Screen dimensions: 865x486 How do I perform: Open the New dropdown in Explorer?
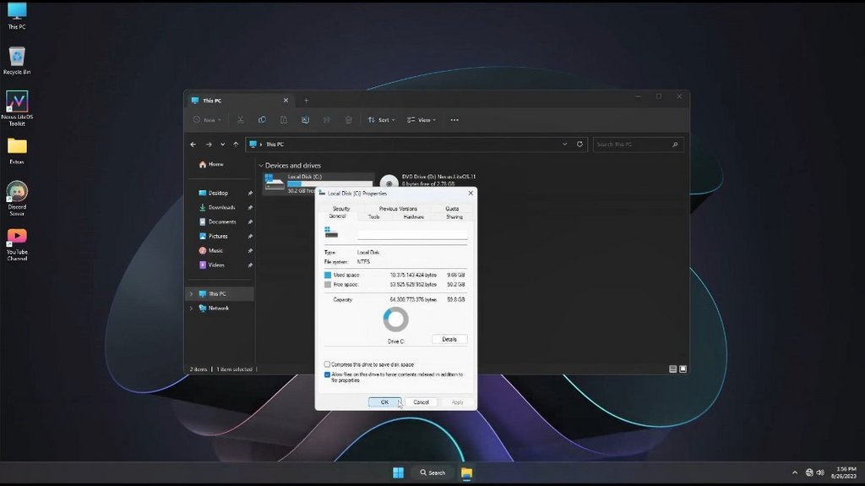(x=208, y=120)
